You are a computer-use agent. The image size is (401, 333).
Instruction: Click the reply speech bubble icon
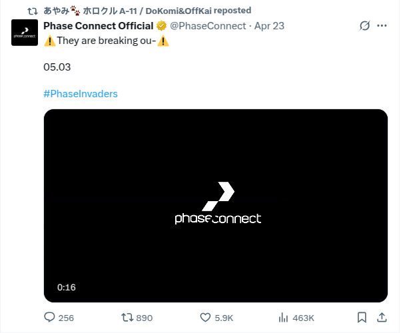click(49, 318)
